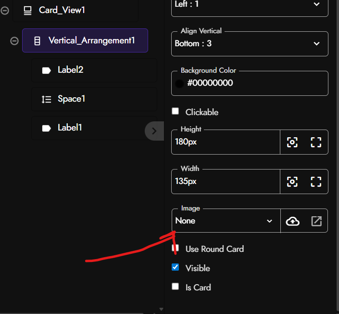Set Height to fit content icon
The width and height of the screenshot is (339, 314).
pyautogui.click(x=292, y=142)
